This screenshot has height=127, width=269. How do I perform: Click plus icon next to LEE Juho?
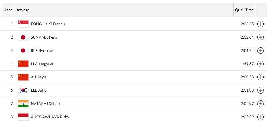260,90
